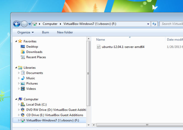Expand the root breadcrumb arrow before Computer
The height and width of the screenshot is (130, 183).
coord(40,24)
